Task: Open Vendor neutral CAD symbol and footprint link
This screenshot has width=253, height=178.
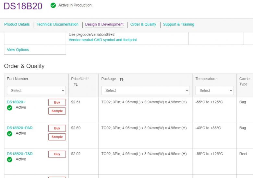Action: (102, 40)
